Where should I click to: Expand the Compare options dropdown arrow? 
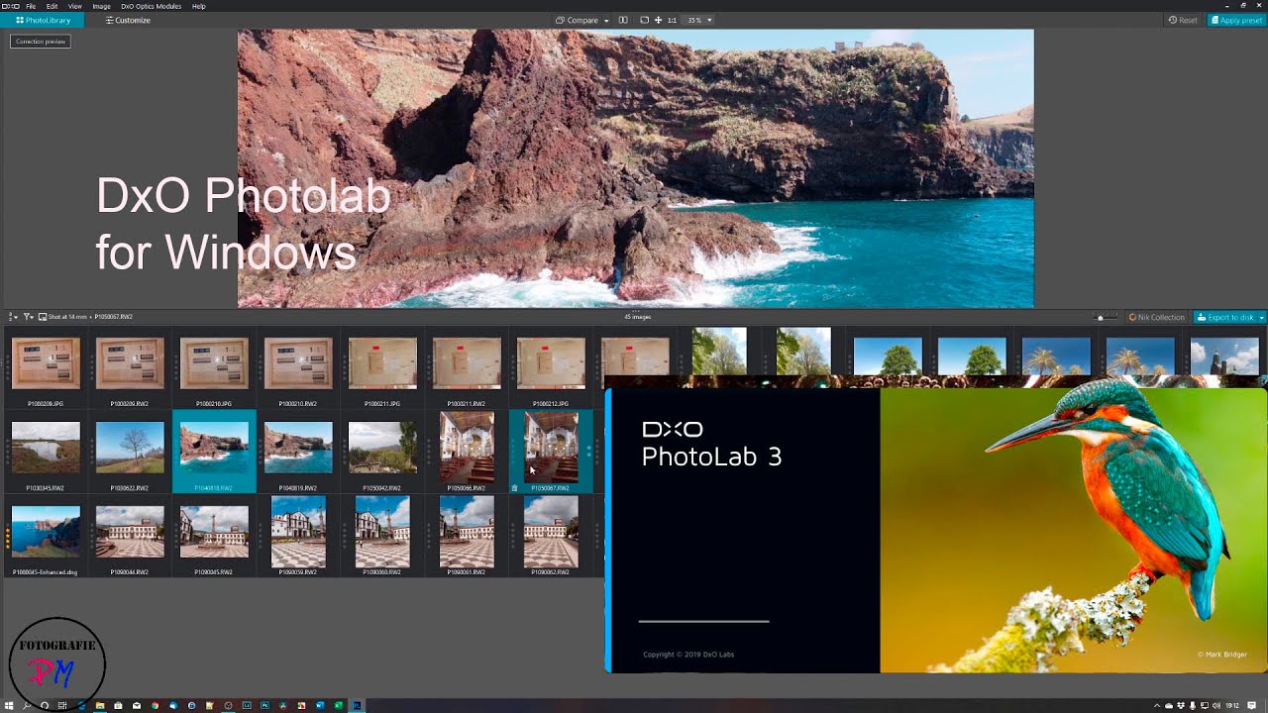pos(606,20)
